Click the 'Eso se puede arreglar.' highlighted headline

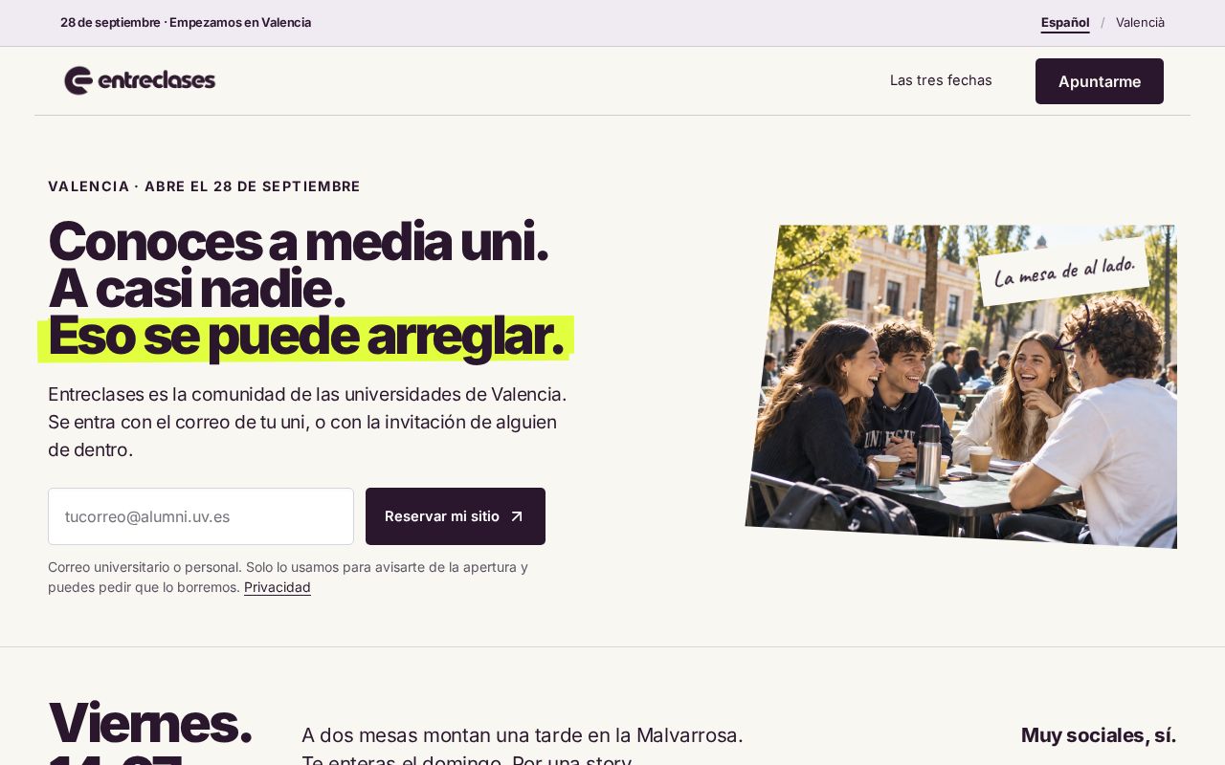305,337
